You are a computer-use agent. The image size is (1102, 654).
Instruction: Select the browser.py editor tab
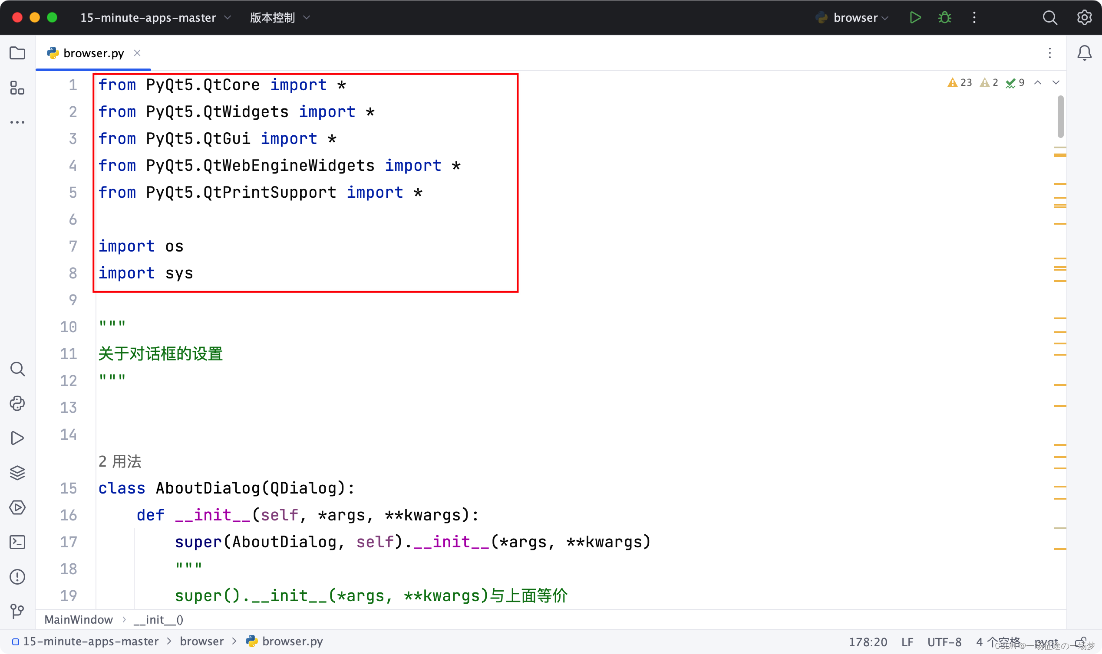[93, 53]
